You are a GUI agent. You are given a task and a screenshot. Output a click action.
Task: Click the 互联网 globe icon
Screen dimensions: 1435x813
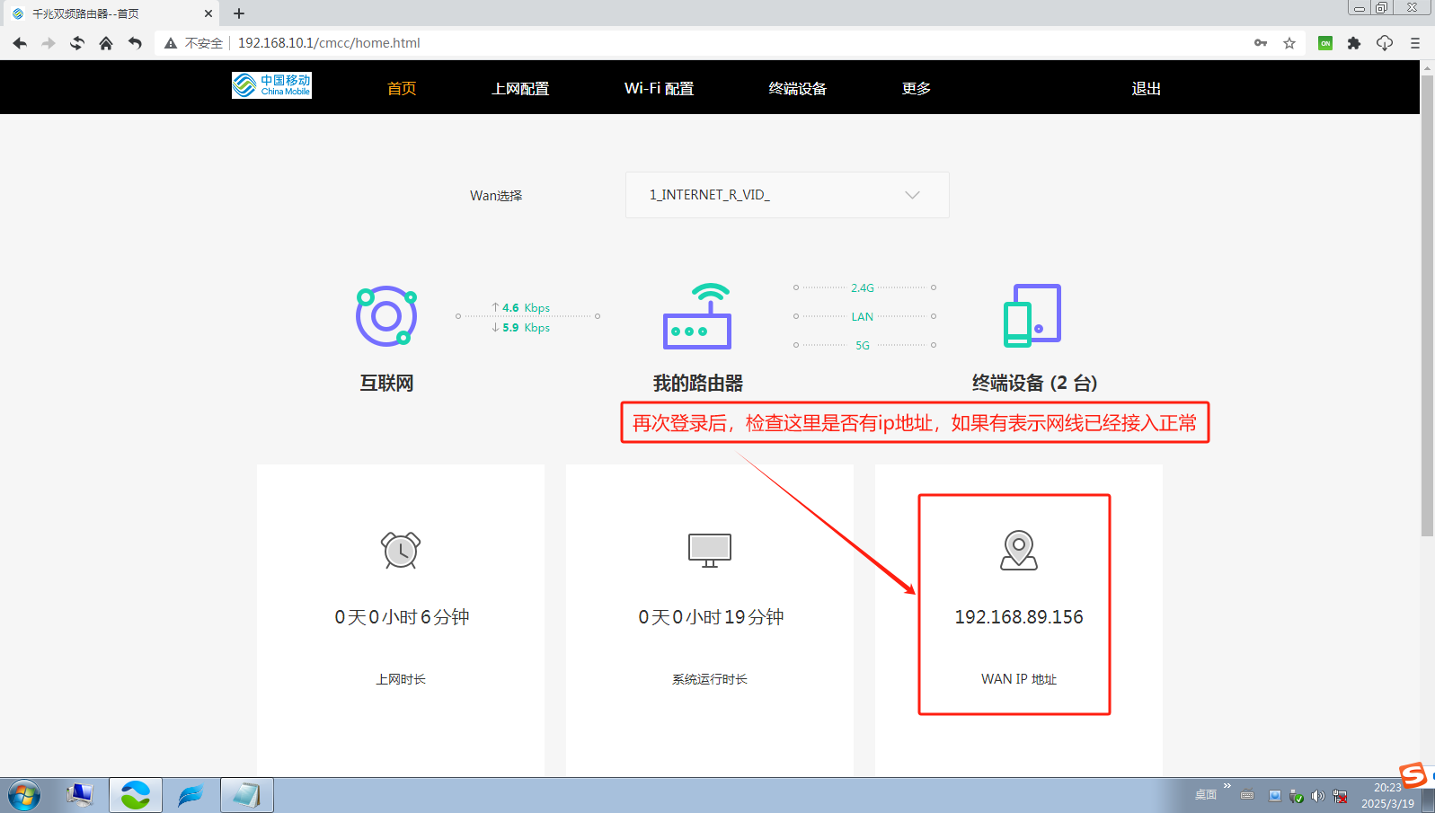[386, 316]
